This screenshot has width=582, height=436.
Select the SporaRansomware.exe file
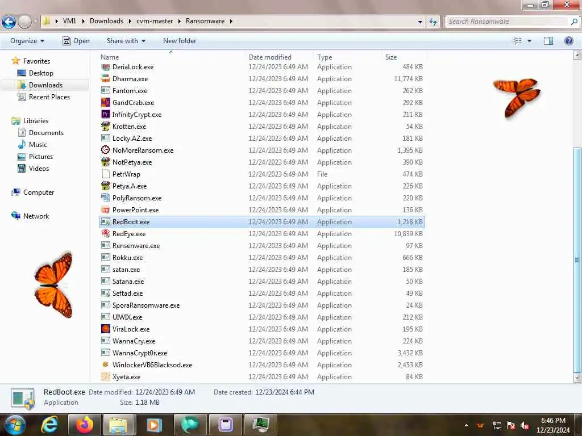[x=262, y=305]
